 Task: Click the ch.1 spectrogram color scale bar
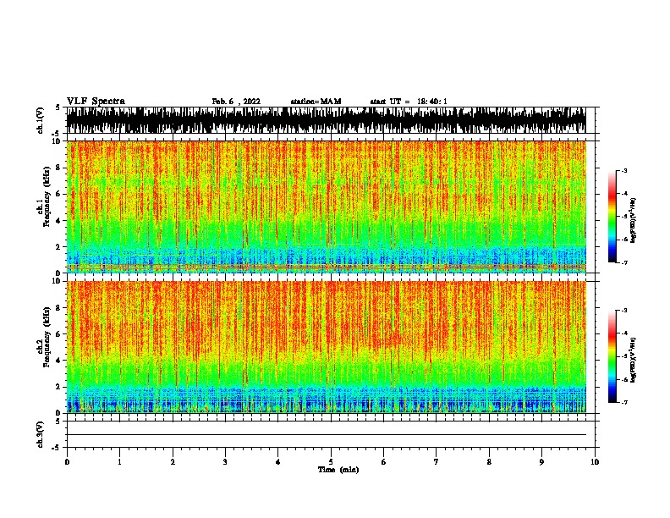tap(612, 217)
